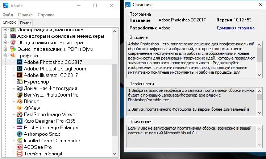Viewport: 266px width, 159px height.
Task: Collapse the Графика category
Action: pos(5,56)
